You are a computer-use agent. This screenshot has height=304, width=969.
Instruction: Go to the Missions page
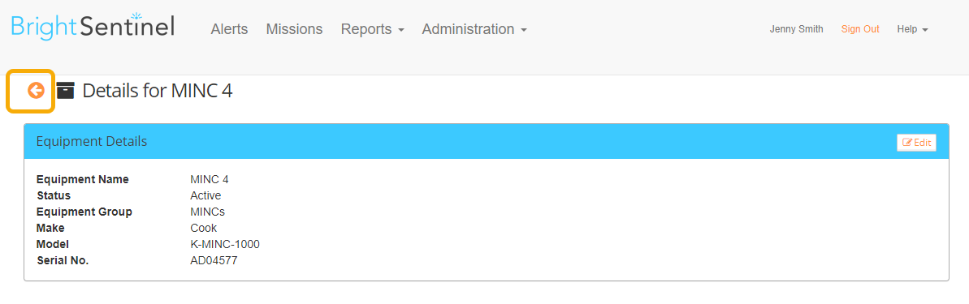click(294, 29)
